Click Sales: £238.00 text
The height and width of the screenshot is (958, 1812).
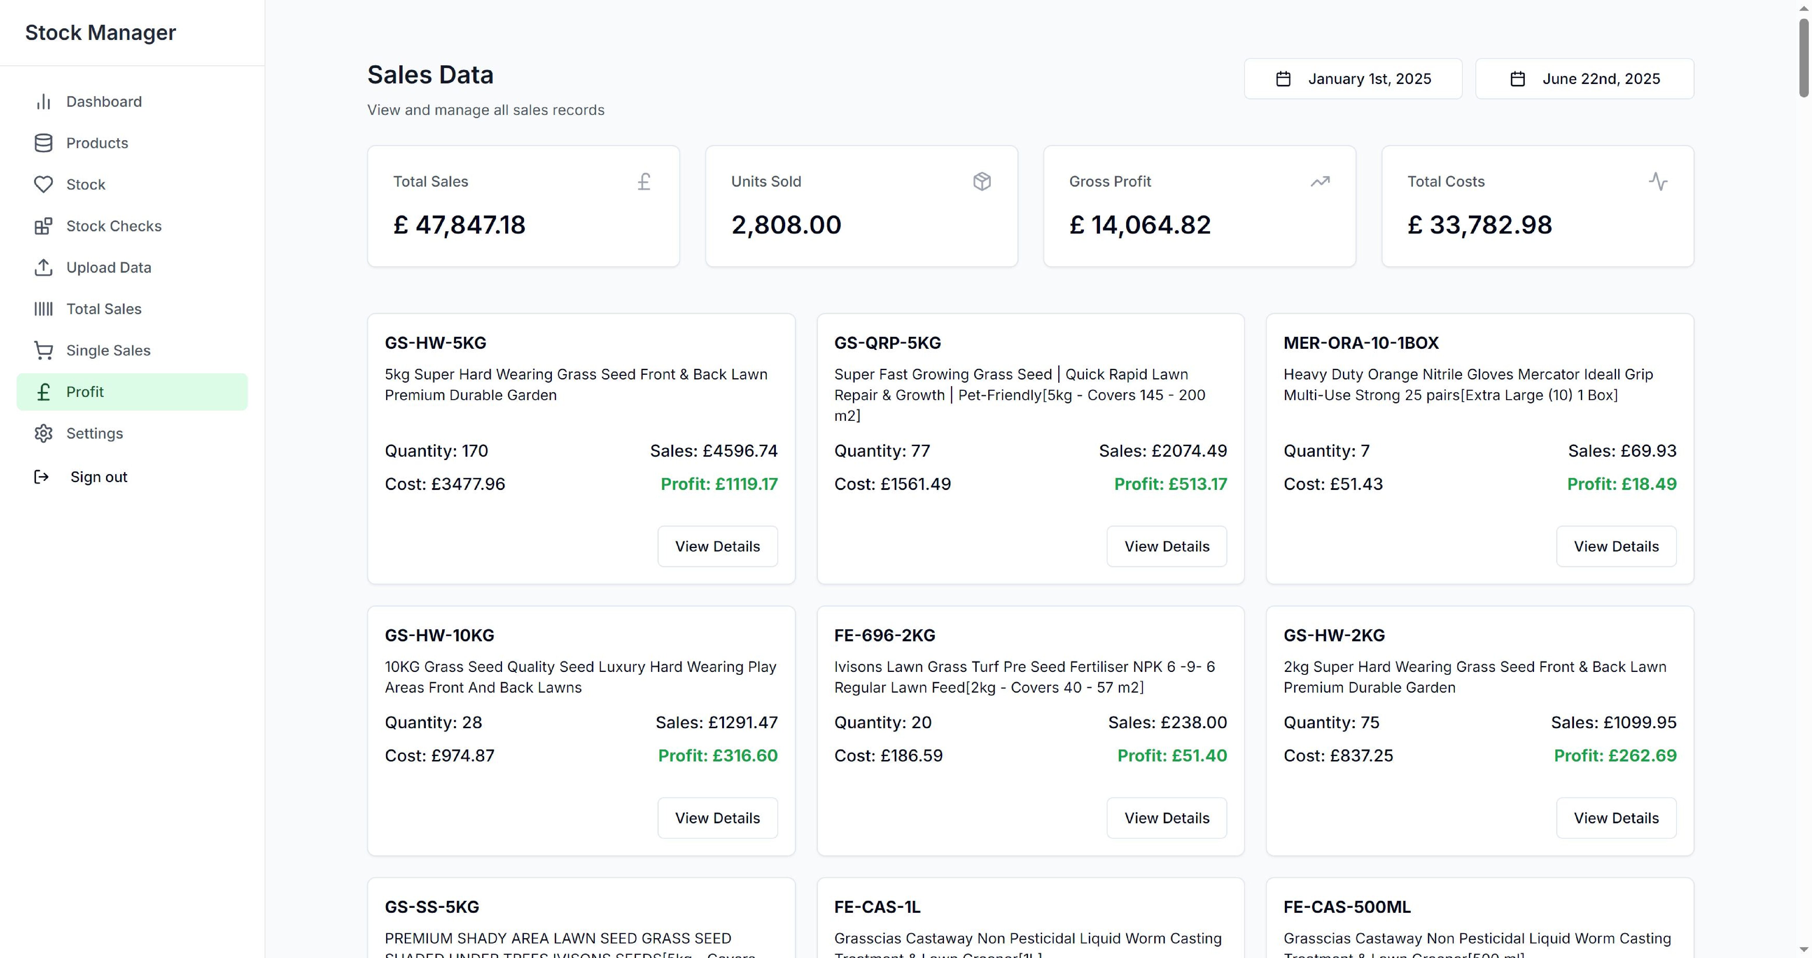pos(1167,722)
